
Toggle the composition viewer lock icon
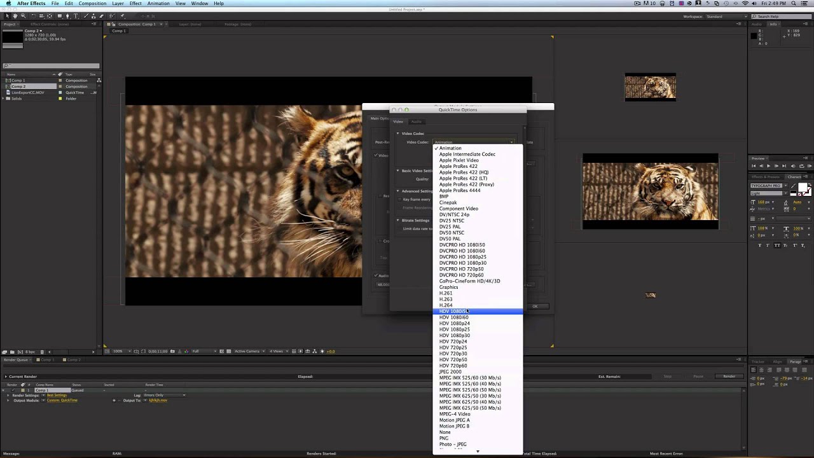tap(113, 24)
